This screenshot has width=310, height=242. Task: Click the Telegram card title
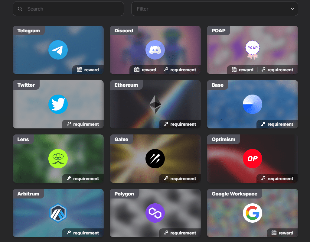(29, 31)
